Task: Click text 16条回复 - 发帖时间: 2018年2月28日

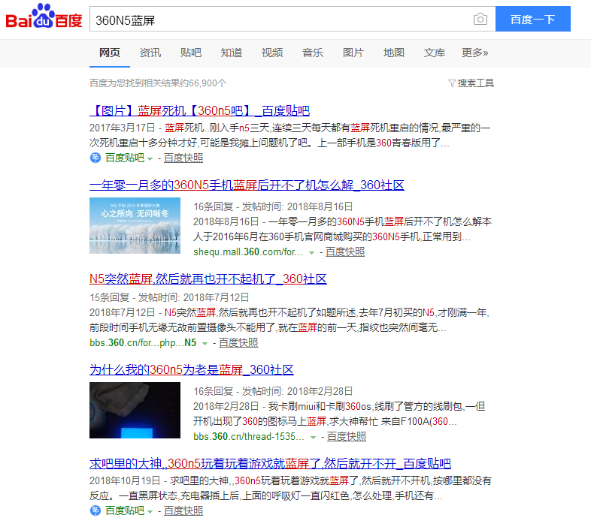Action: [273, 391]
